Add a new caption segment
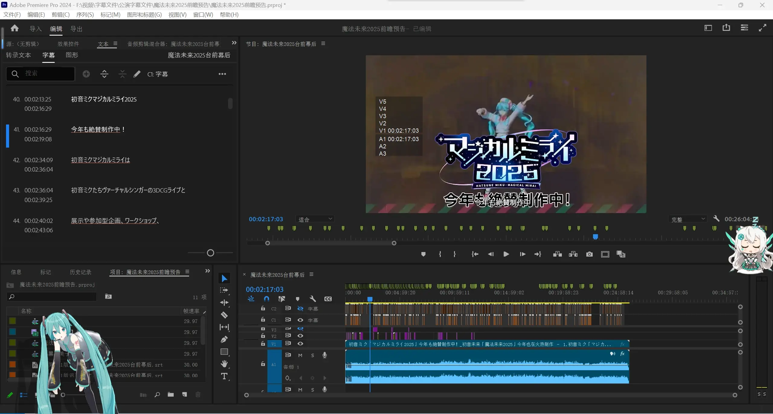 tap(86, 74)
